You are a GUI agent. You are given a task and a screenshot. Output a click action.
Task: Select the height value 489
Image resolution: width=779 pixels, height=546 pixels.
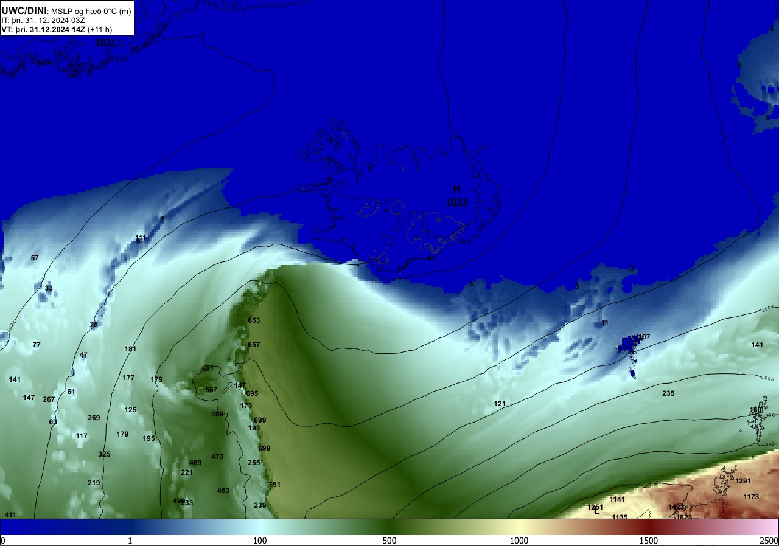(x=217, y=414)
